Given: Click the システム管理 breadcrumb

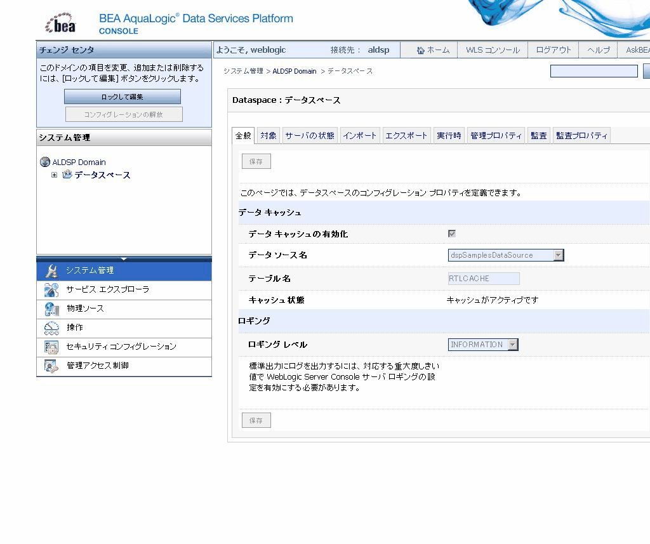Looking at the screenshot, I should pyautogui.click(x=243, y=71).
